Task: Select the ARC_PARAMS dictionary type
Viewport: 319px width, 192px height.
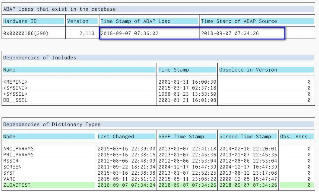Action: [x=18, y=149]
